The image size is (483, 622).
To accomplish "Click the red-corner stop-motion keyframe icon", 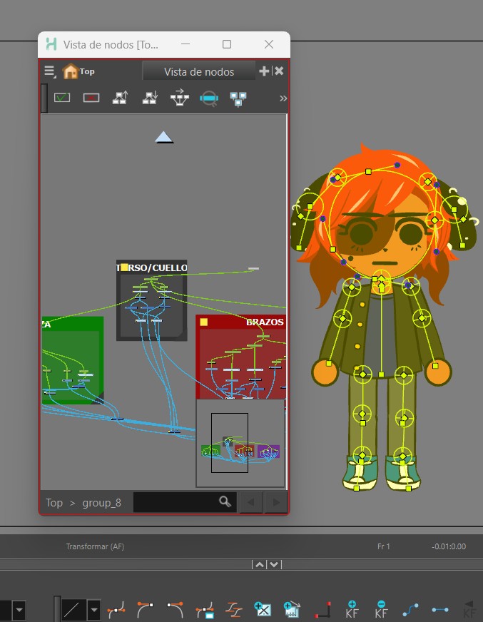I will click(322, 610).
